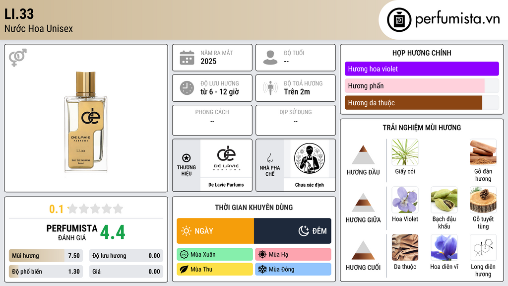Image resolution: width=508 pixels, height=286 pixels.
Task: Click the 2025 launch year value
Action: 208,61
